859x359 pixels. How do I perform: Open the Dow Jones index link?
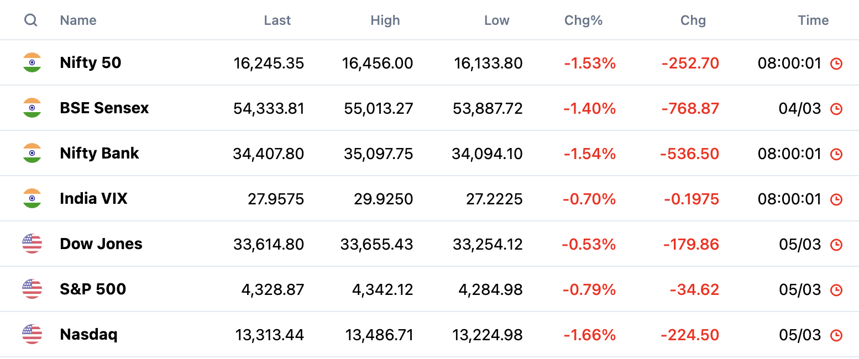(x=101, y=244)
